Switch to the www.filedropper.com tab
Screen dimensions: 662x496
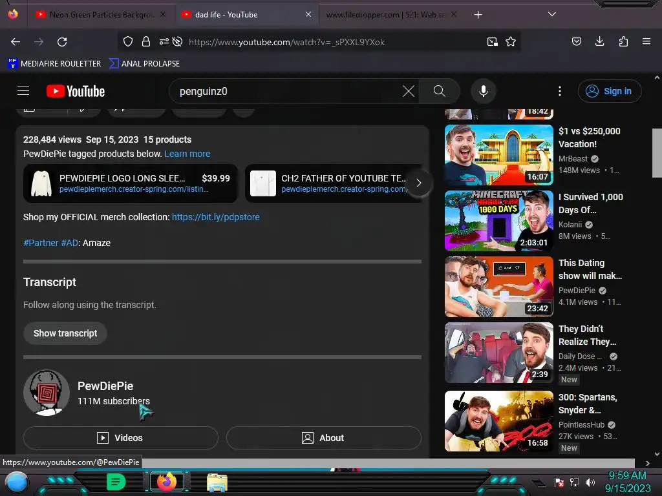tap(384, 15)
